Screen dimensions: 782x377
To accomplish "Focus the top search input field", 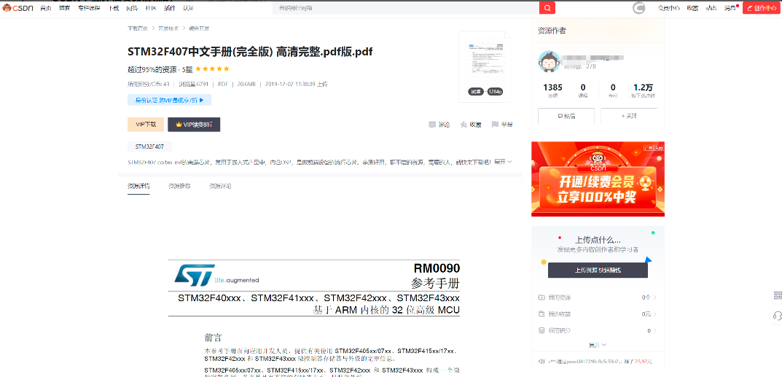I will point(406,8).
